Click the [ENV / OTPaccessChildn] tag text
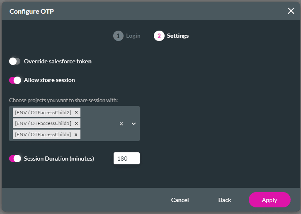This screenshot has width=301, height=214. tap(43, 135)
